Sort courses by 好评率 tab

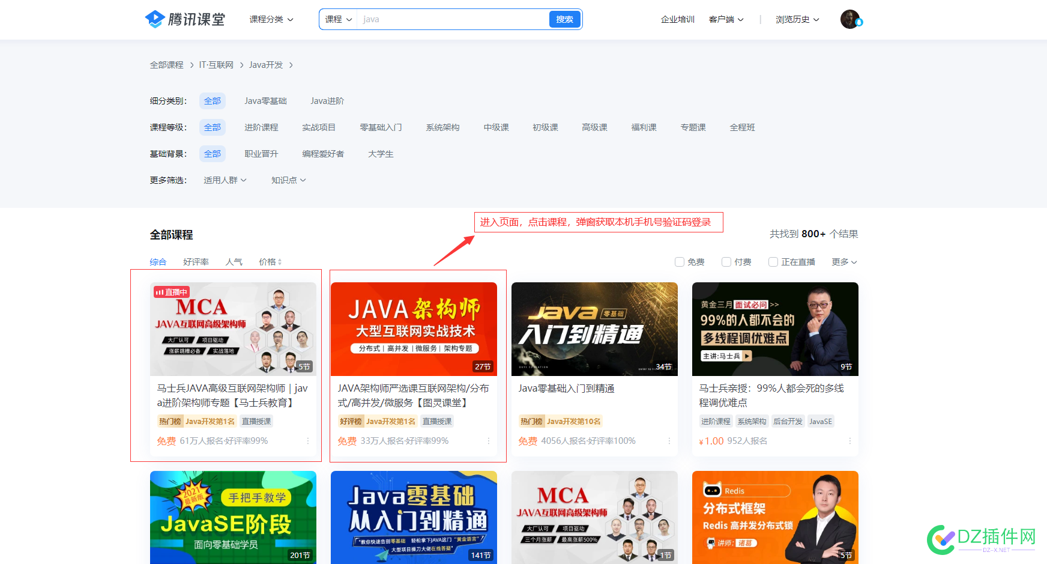(x=196, y=262)
